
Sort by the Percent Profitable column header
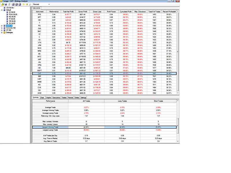[x=169, y=12]
